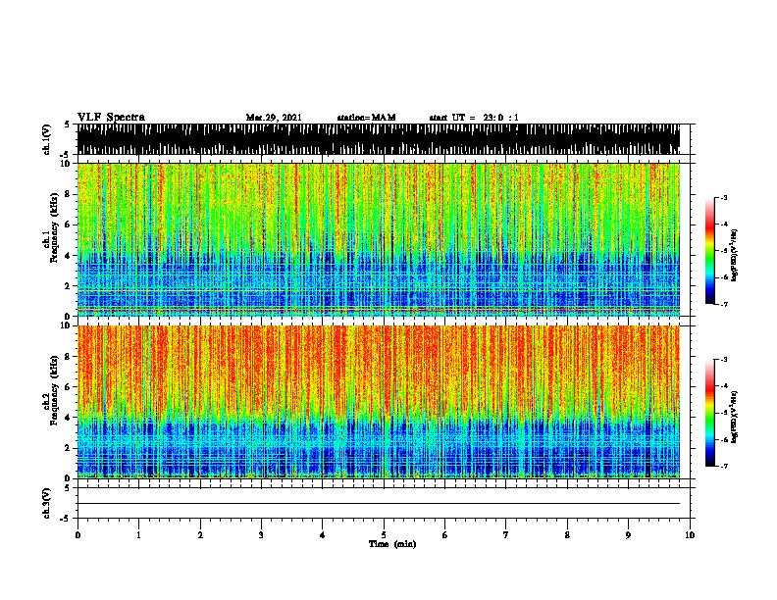Select the "station=MAM" header text
Screen dimensions: 777x600
tap(366, 118)
